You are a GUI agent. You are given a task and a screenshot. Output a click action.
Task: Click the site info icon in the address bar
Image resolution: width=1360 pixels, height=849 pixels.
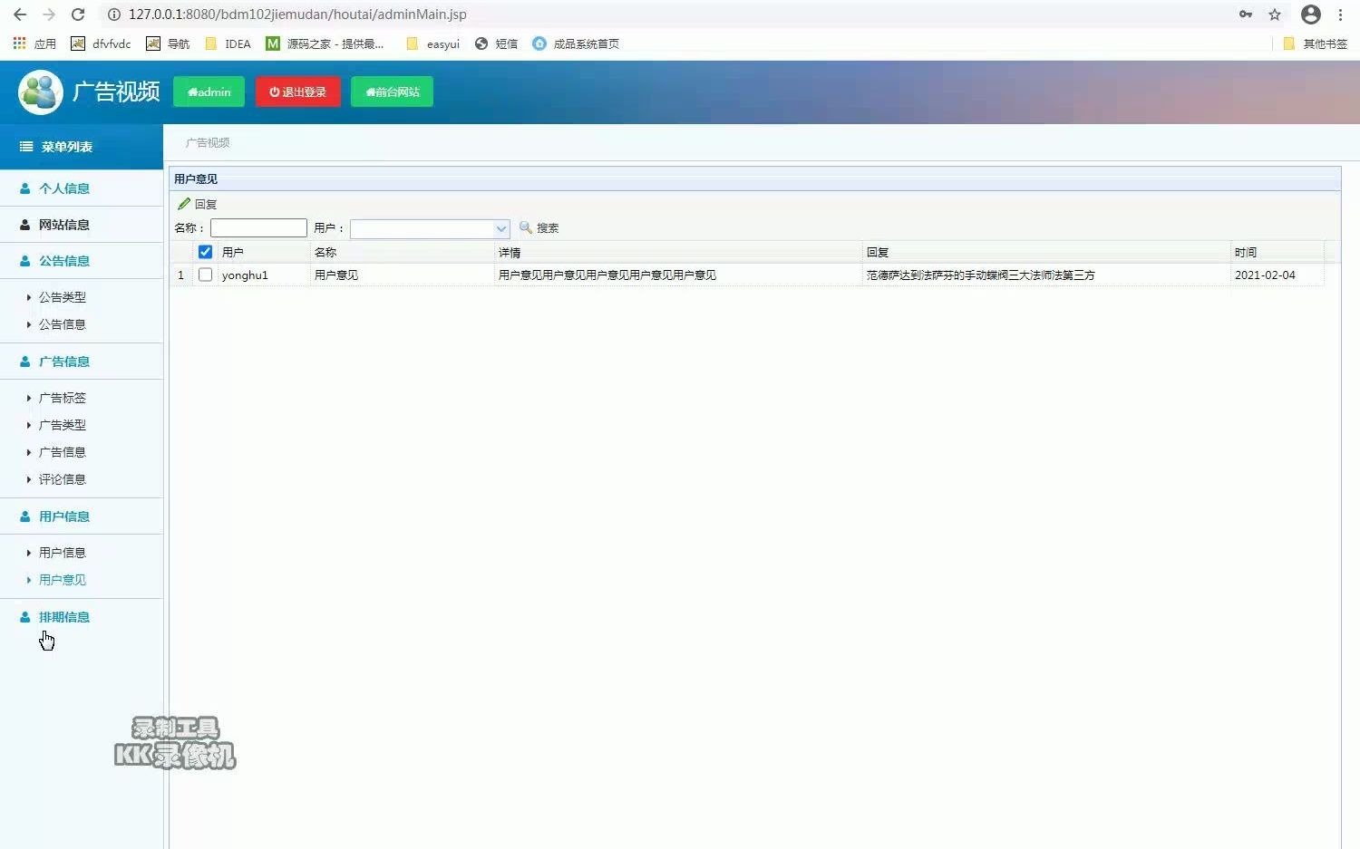coord(113,14)
